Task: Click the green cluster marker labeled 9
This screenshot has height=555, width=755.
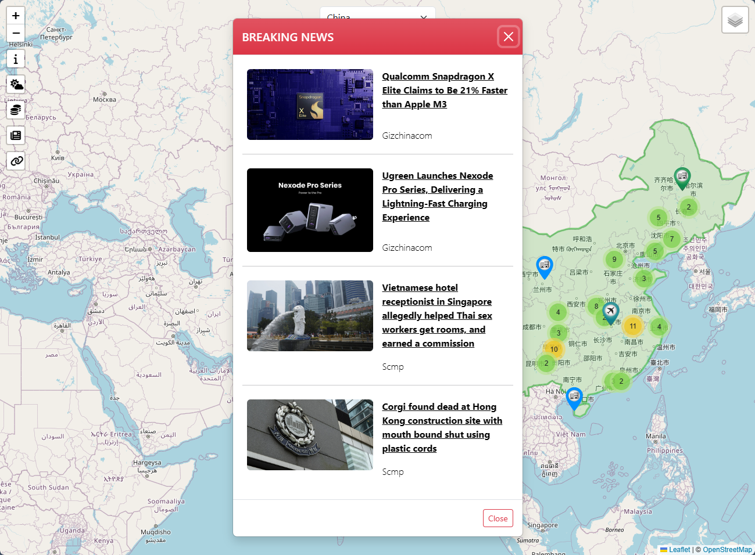Action: pos(614,260)
